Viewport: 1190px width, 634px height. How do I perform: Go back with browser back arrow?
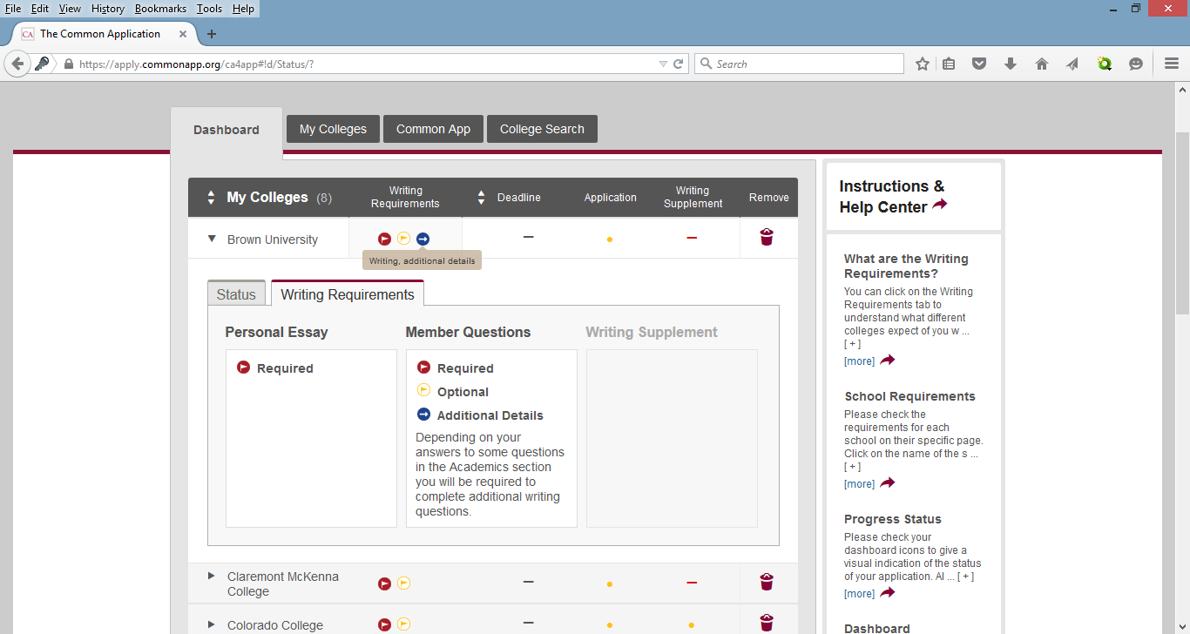tap(17, 64)
